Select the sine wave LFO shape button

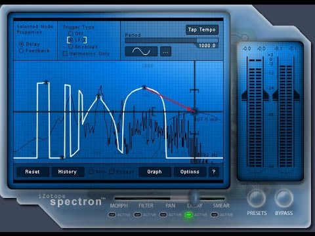click(141, 51)
